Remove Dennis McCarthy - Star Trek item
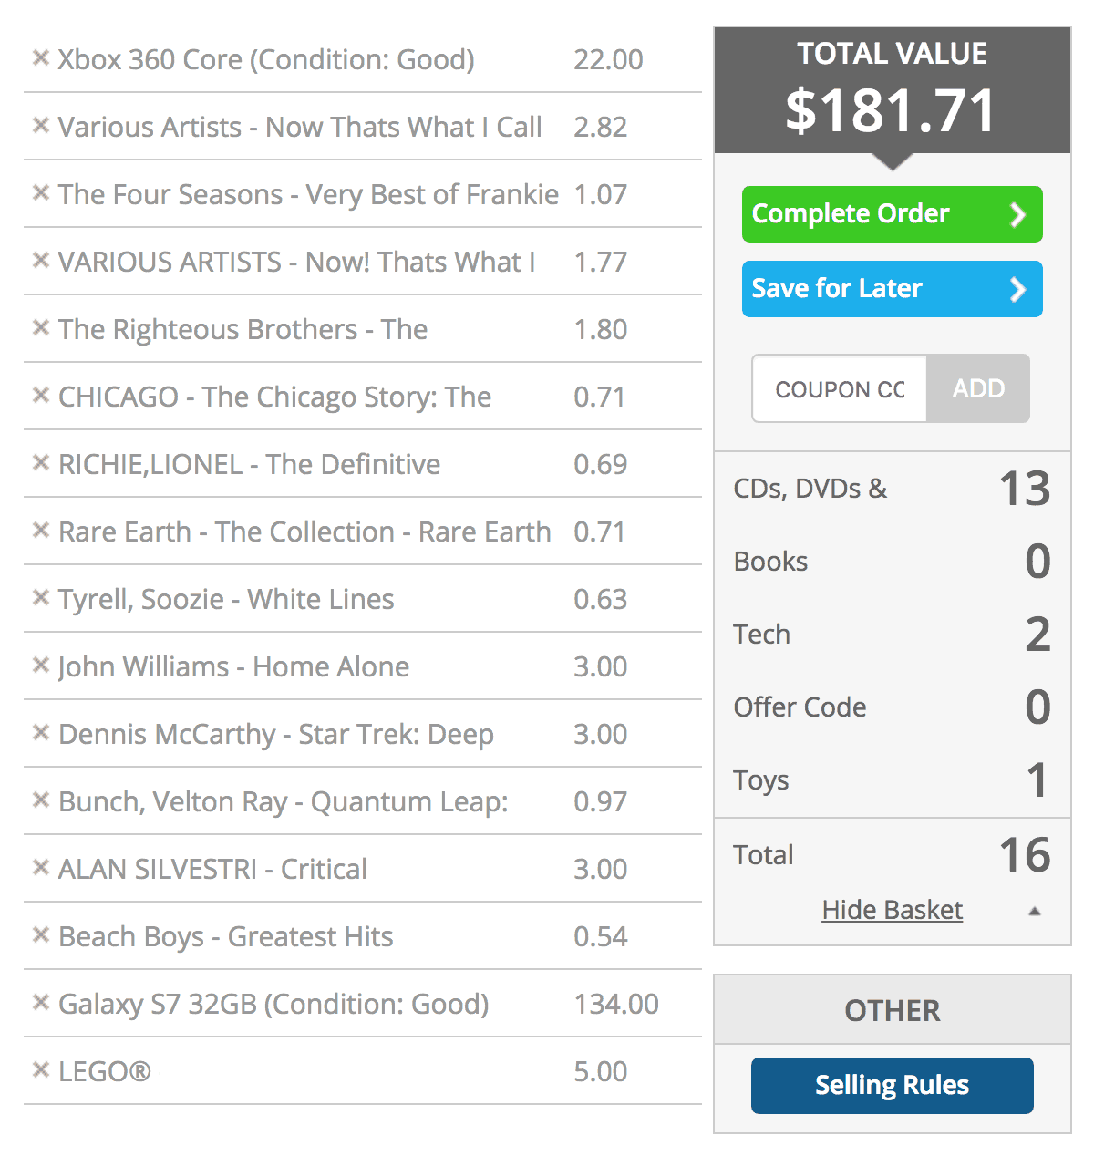Image resolution: width=1094 pixels, height=1156 pixels. coord(40,733)
